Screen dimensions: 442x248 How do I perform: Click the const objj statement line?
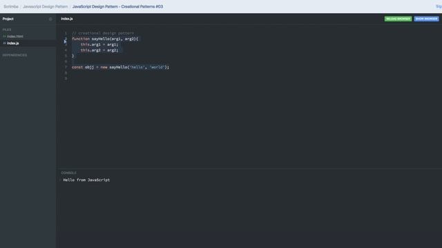click(x=120, y=68)
